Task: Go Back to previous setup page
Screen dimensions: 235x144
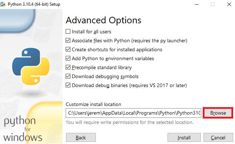Action: click(x=81, y=138)
